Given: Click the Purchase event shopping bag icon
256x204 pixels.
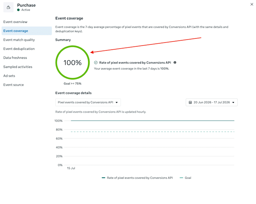Looking at the screenshot, I should (x=9, y=7).
